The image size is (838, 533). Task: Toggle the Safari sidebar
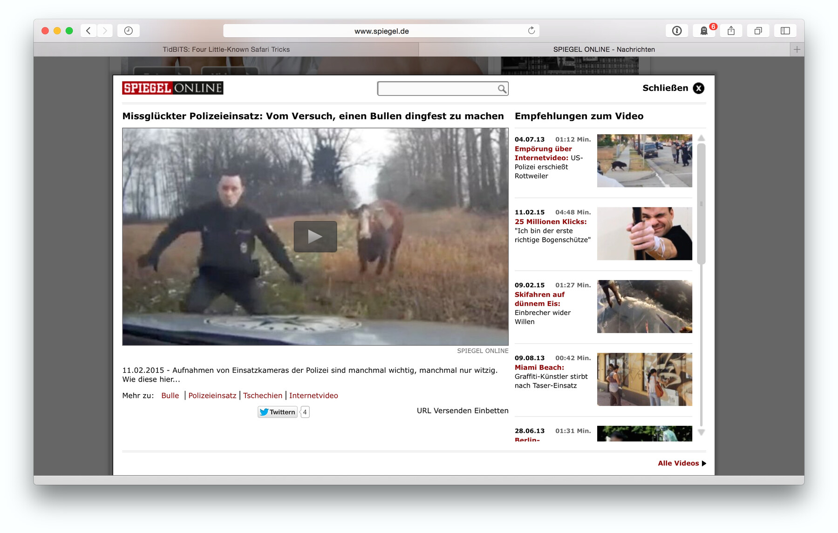click(785, 31)
